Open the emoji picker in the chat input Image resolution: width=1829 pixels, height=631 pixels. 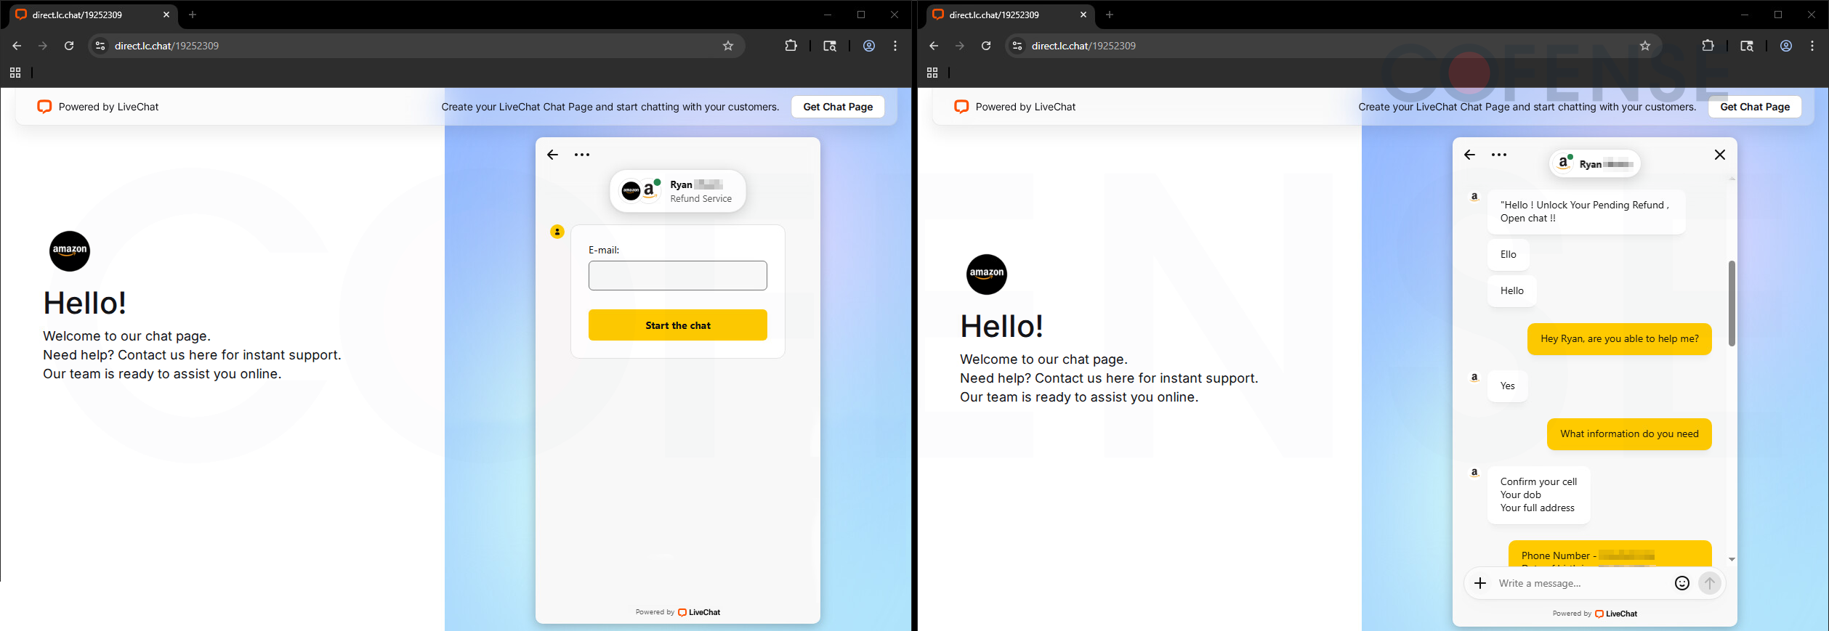(1681, 583)
